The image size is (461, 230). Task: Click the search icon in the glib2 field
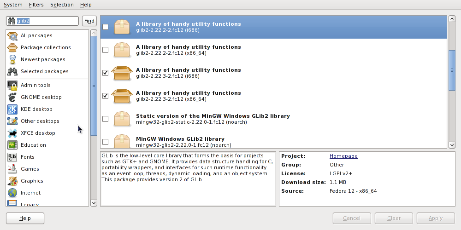pos(12,21)
